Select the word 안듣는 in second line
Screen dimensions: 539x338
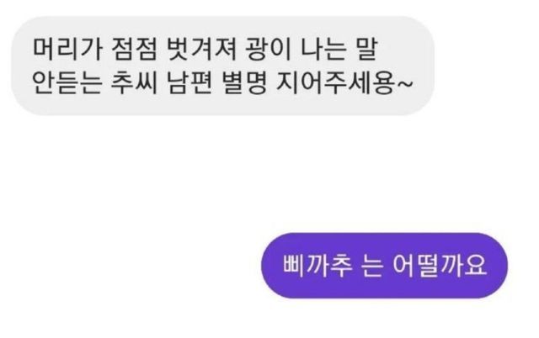tap(67, 83)
